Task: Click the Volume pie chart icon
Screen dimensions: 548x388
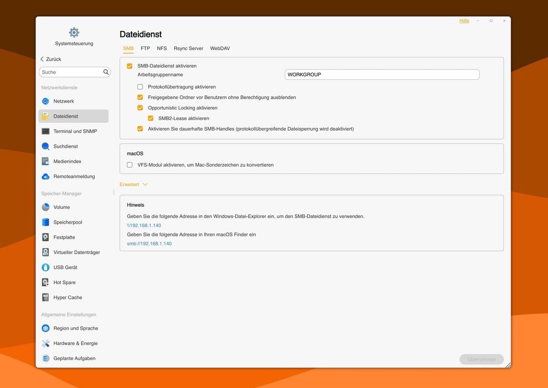Action: pyautogui.click(x=46, y=207)
